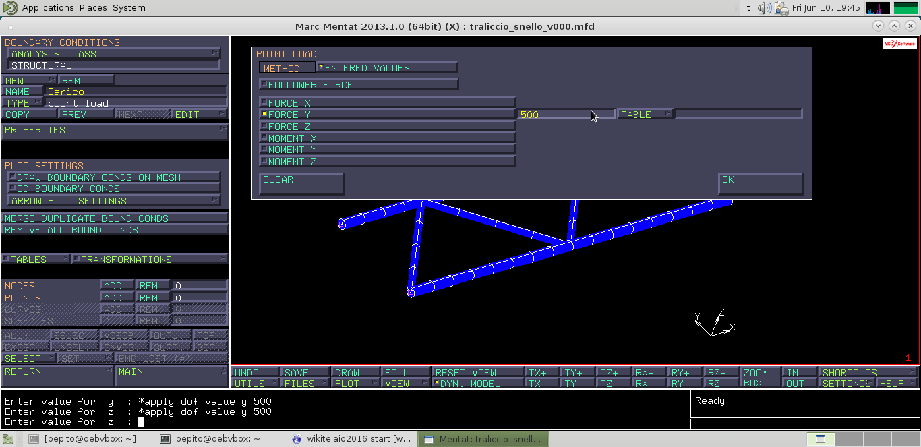
Task: Toggle DRAW BOUNDARY CONDS ON MESH
Action: click(114, 177)
